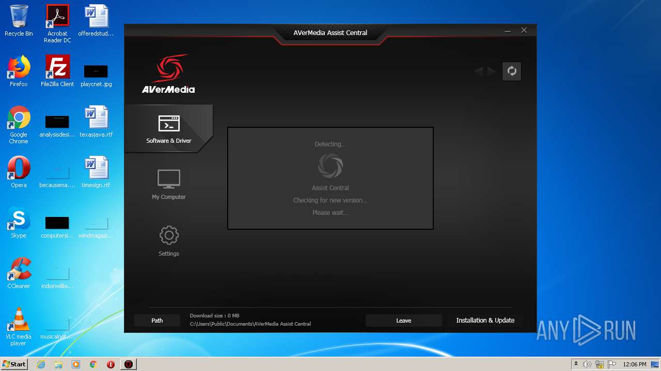Open the network tray icon
Viewport: 661px width, 371px height.
point(600,364)
